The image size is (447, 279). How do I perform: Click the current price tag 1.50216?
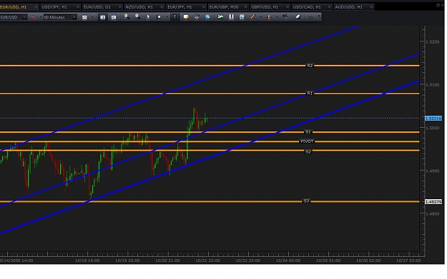click(x=433, y=118)
